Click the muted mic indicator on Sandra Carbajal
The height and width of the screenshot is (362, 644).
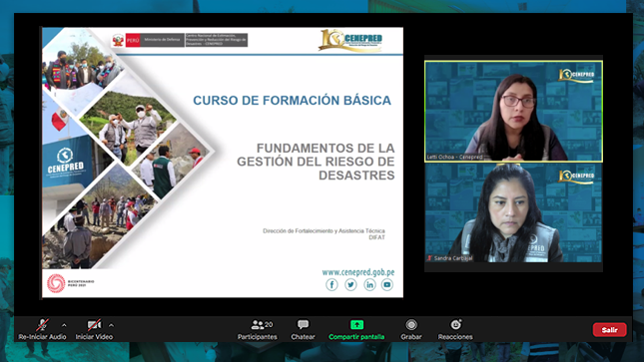[x=429, y=258]
